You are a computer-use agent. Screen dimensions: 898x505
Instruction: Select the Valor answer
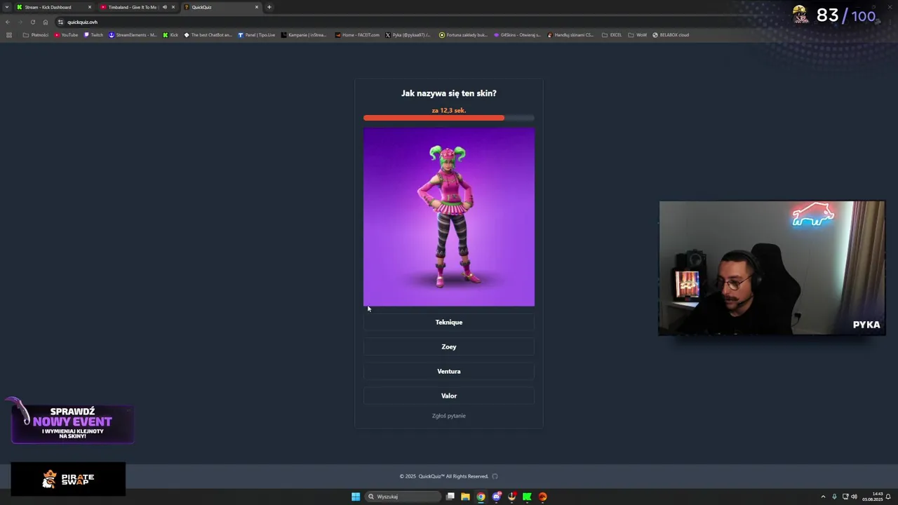point(449,396)
